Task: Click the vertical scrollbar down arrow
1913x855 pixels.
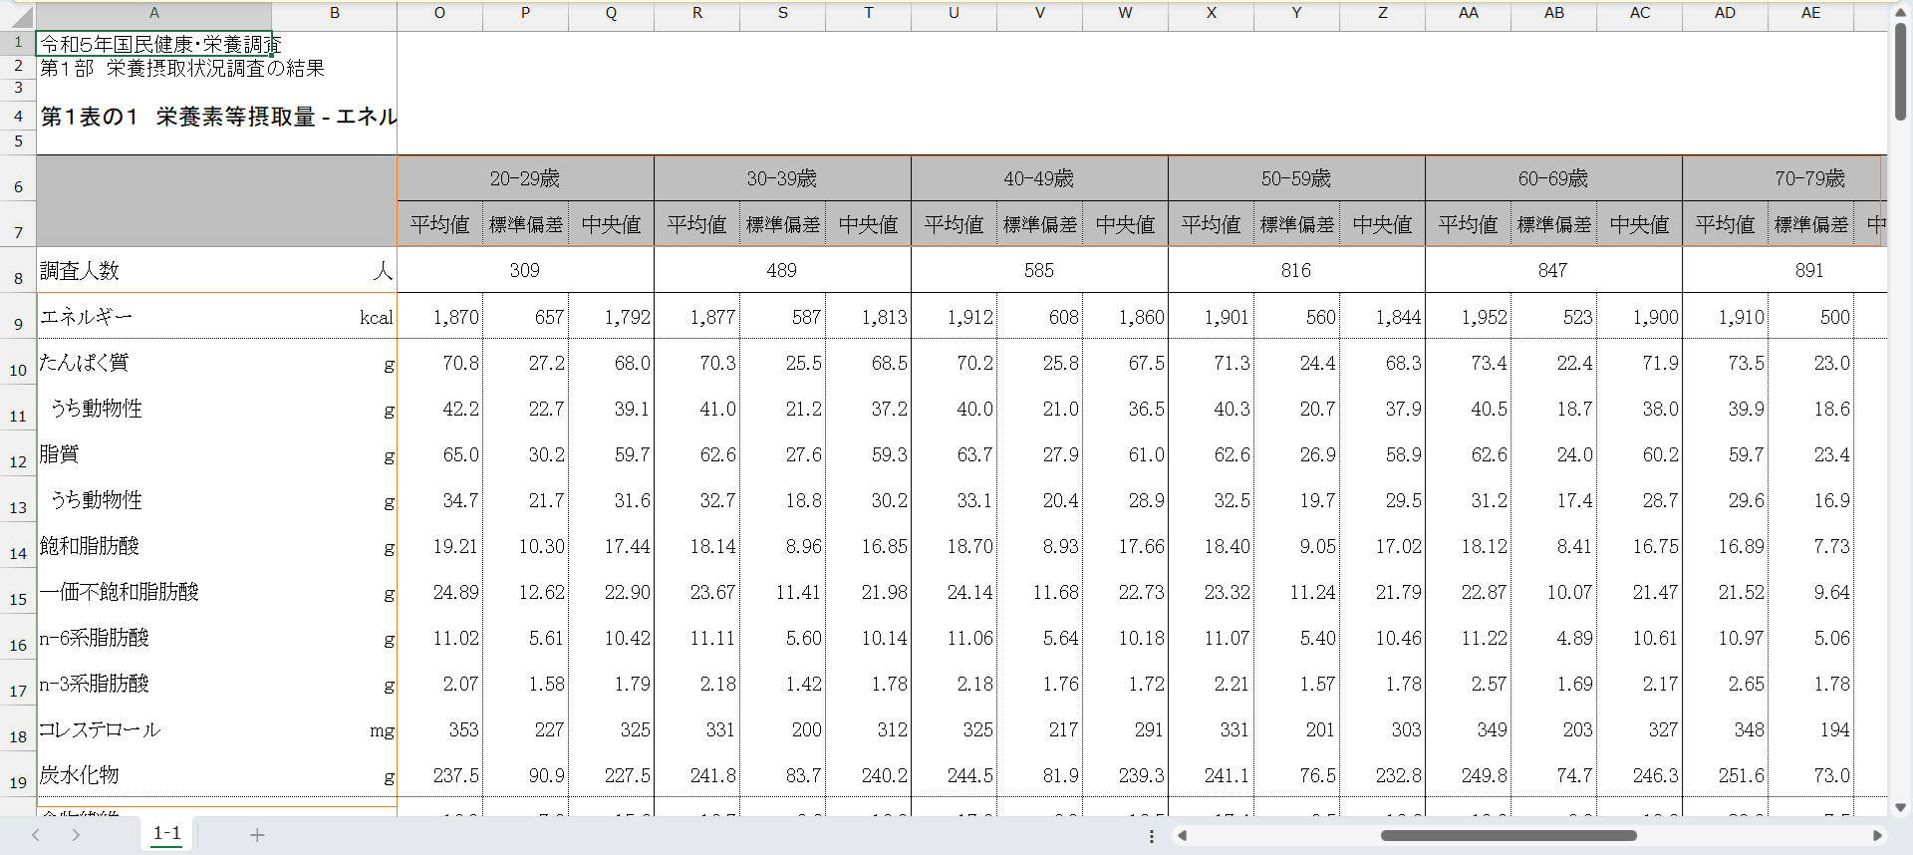Action: click(x=1900, y=807)
